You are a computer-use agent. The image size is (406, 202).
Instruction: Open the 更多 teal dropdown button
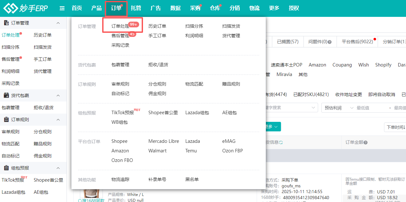tap(273, 127)
